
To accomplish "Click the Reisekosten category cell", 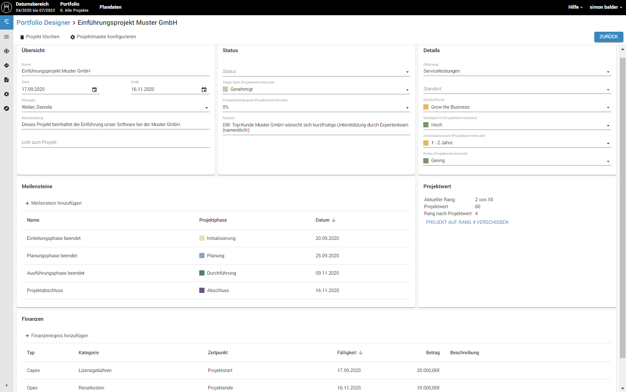I will (91, 388).
